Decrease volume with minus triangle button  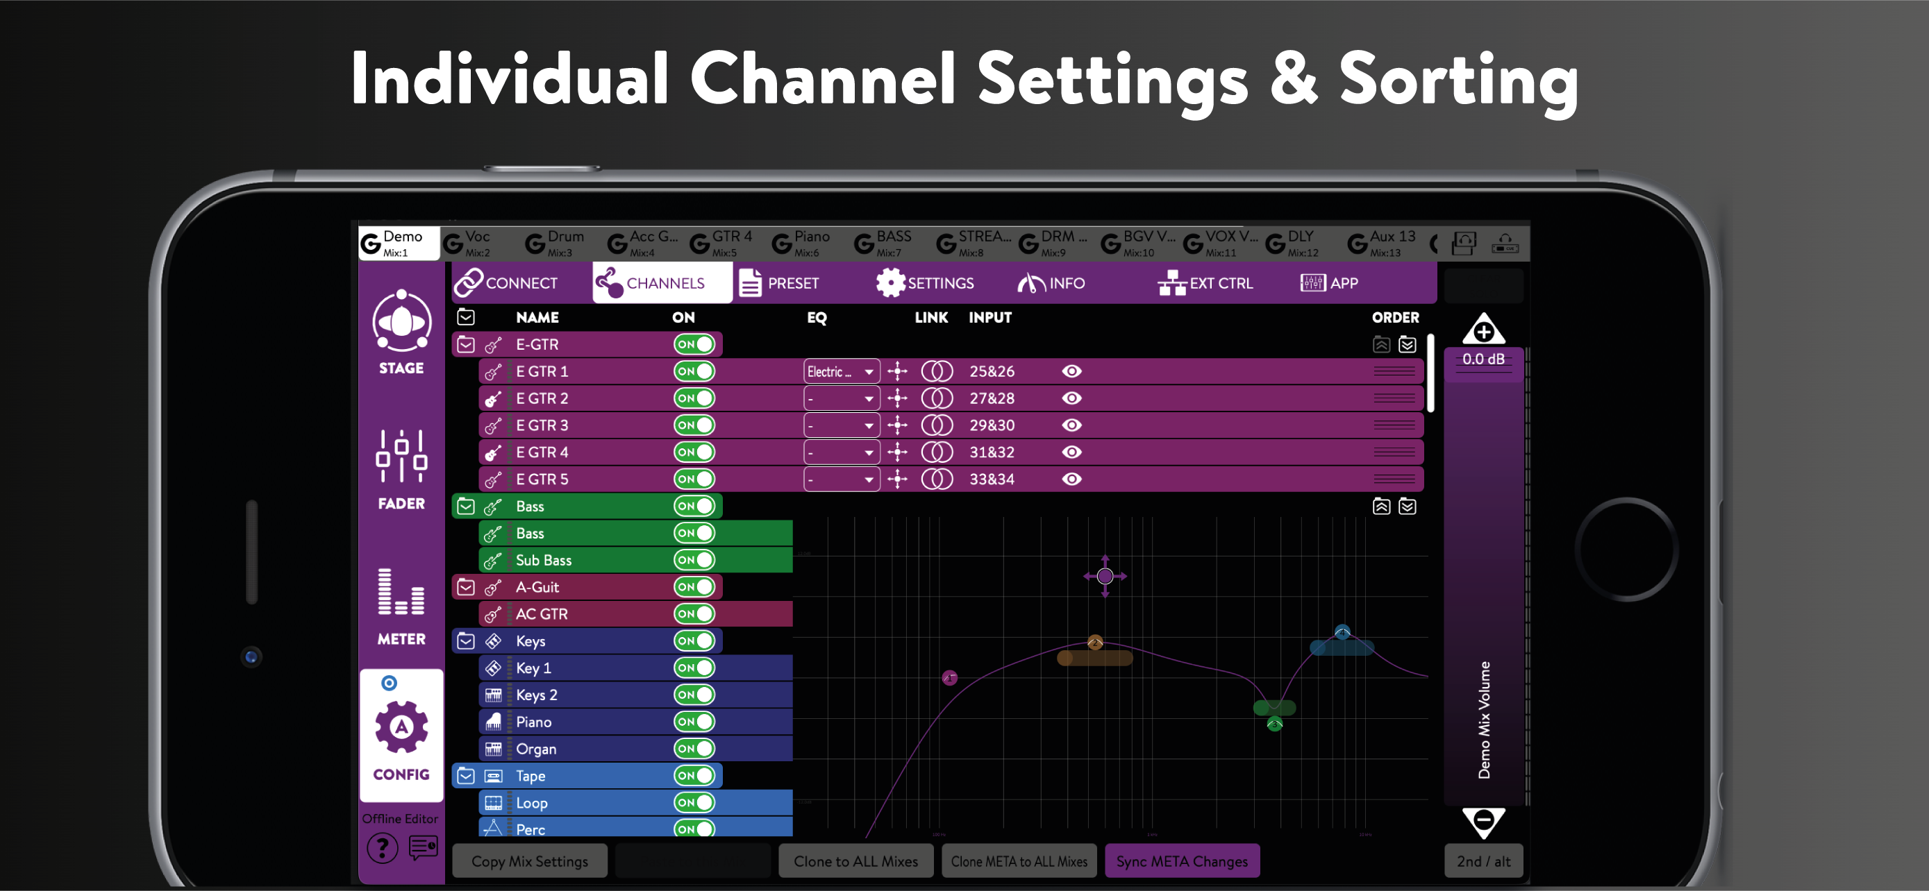click(x=1483, y=823)
